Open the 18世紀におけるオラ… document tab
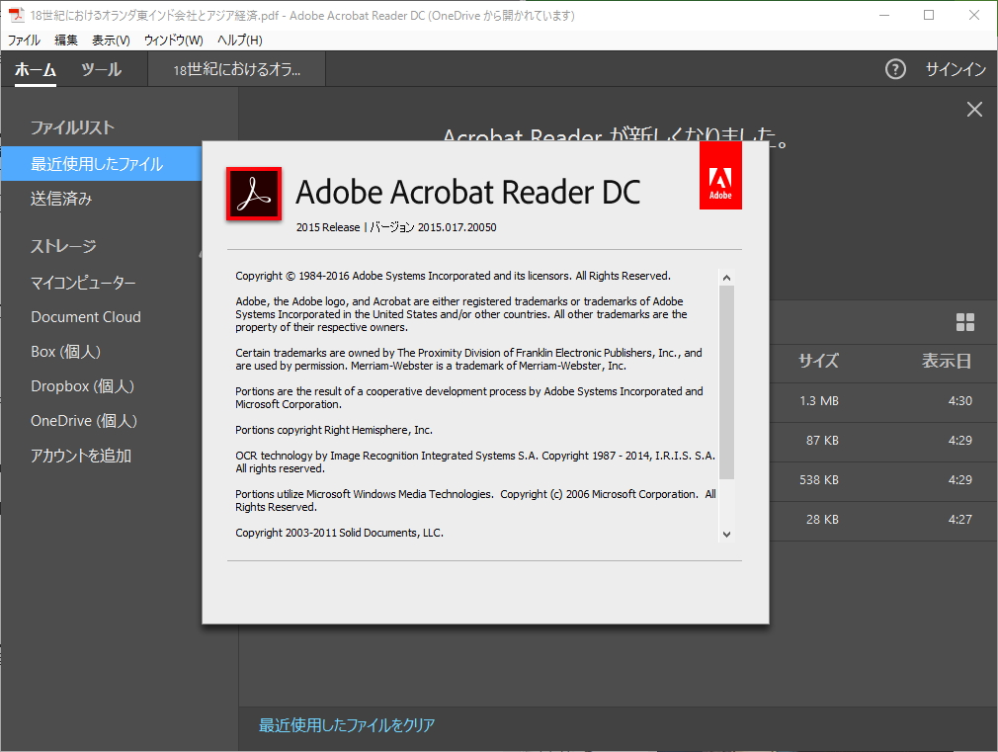 235,69
